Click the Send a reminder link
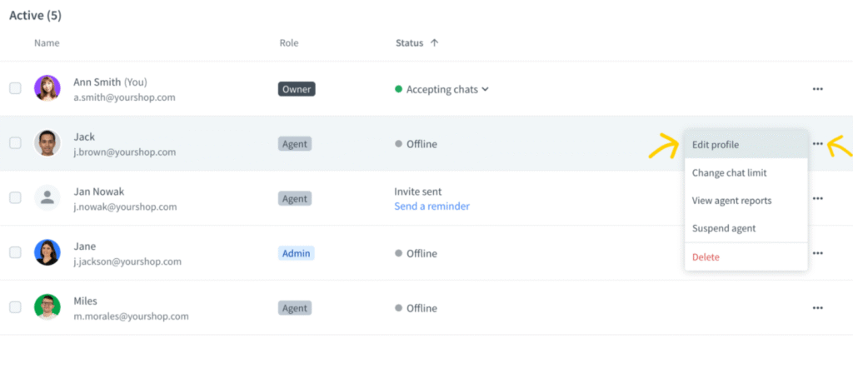Viewport: 853px width, 373px height. click(431, 206)
